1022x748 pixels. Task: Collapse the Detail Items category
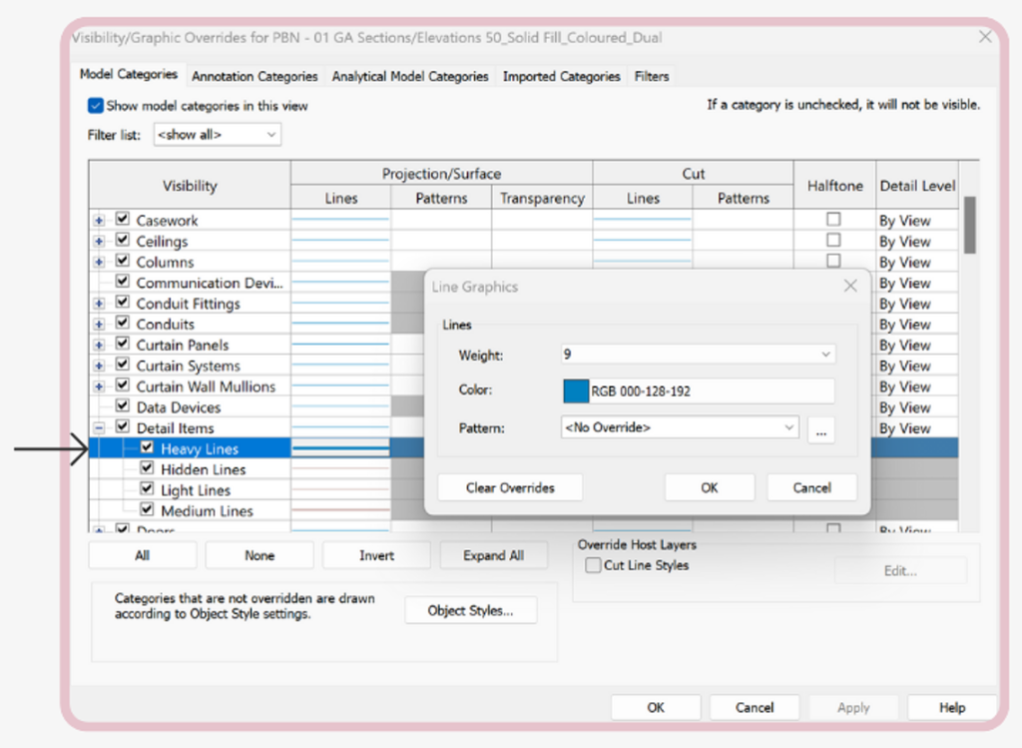(x=98, y=426)
